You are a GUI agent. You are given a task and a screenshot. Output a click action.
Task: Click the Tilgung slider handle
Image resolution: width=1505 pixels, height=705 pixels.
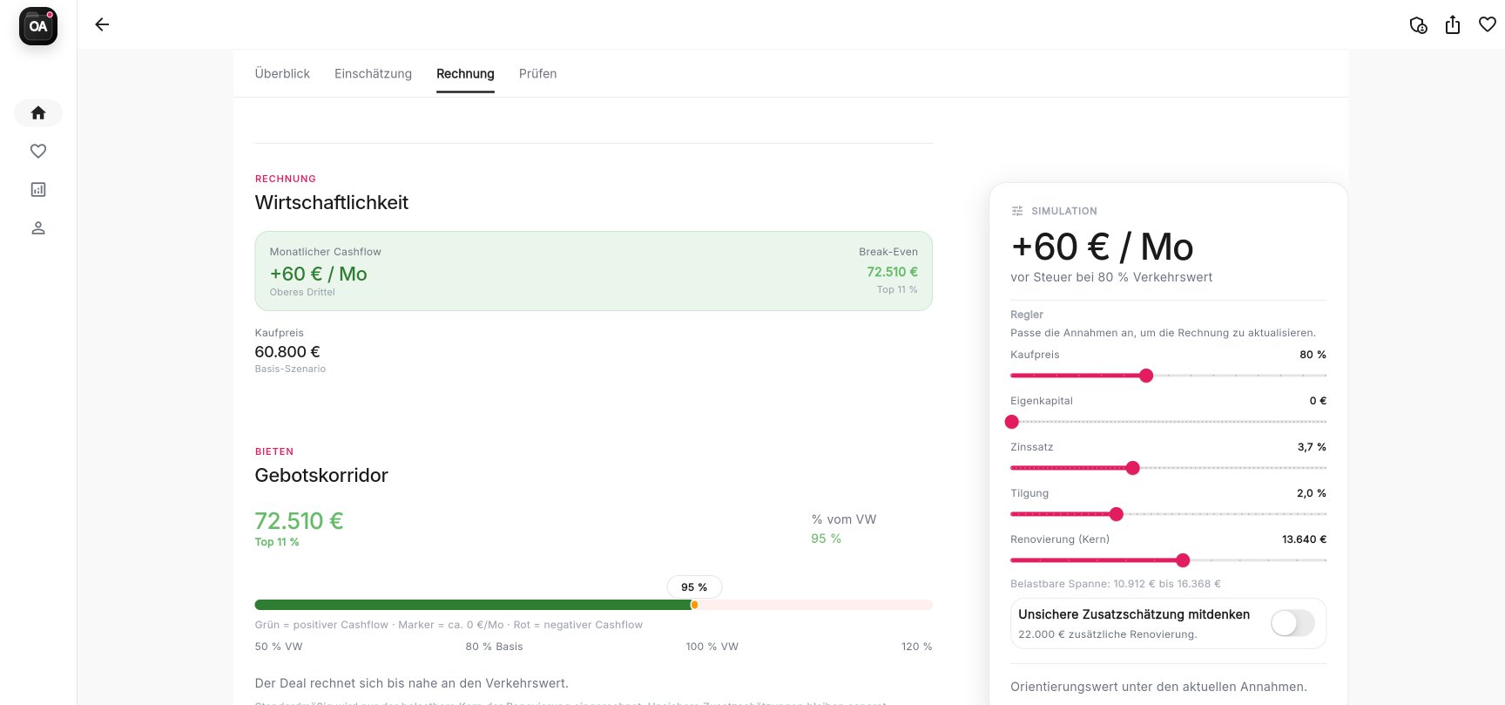(x=1117, y=514)
